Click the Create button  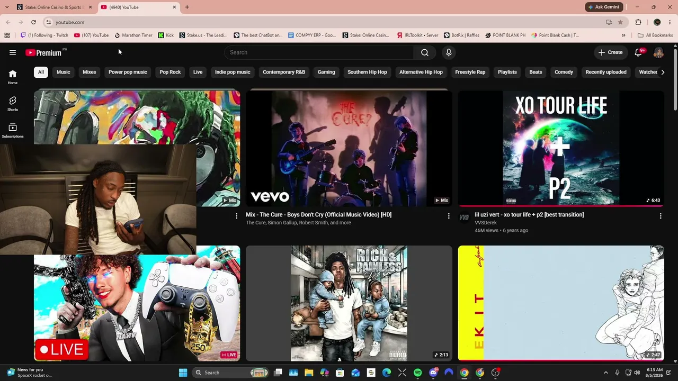pos(610,52)
